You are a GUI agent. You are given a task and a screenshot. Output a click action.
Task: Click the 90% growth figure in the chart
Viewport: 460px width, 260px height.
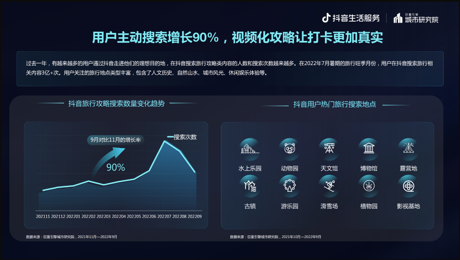(x=116, y=167)
